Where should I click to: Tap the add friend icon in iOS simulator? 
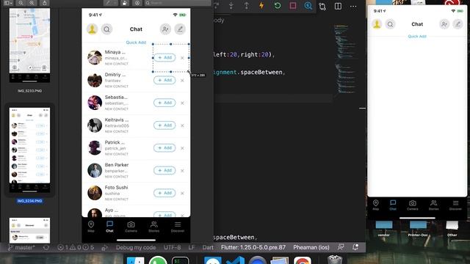point(444,24)
